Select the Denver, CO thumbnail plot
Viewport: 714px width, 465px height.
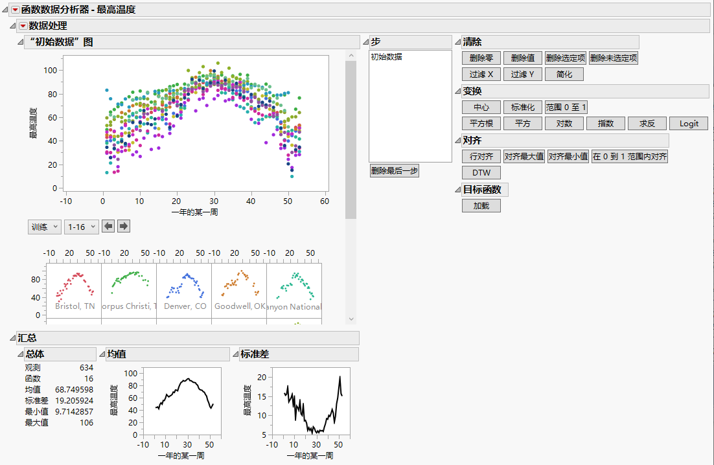[184, 289]
